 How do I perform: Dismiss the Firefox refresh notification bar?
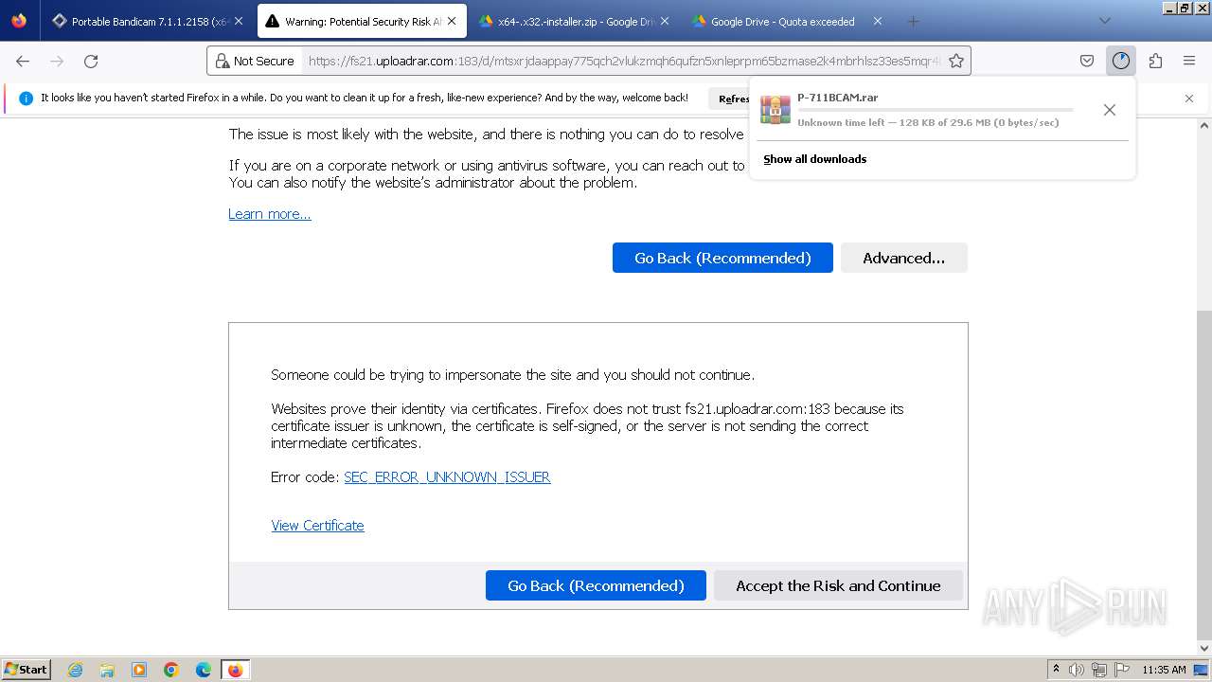(x=1189, y=99)
